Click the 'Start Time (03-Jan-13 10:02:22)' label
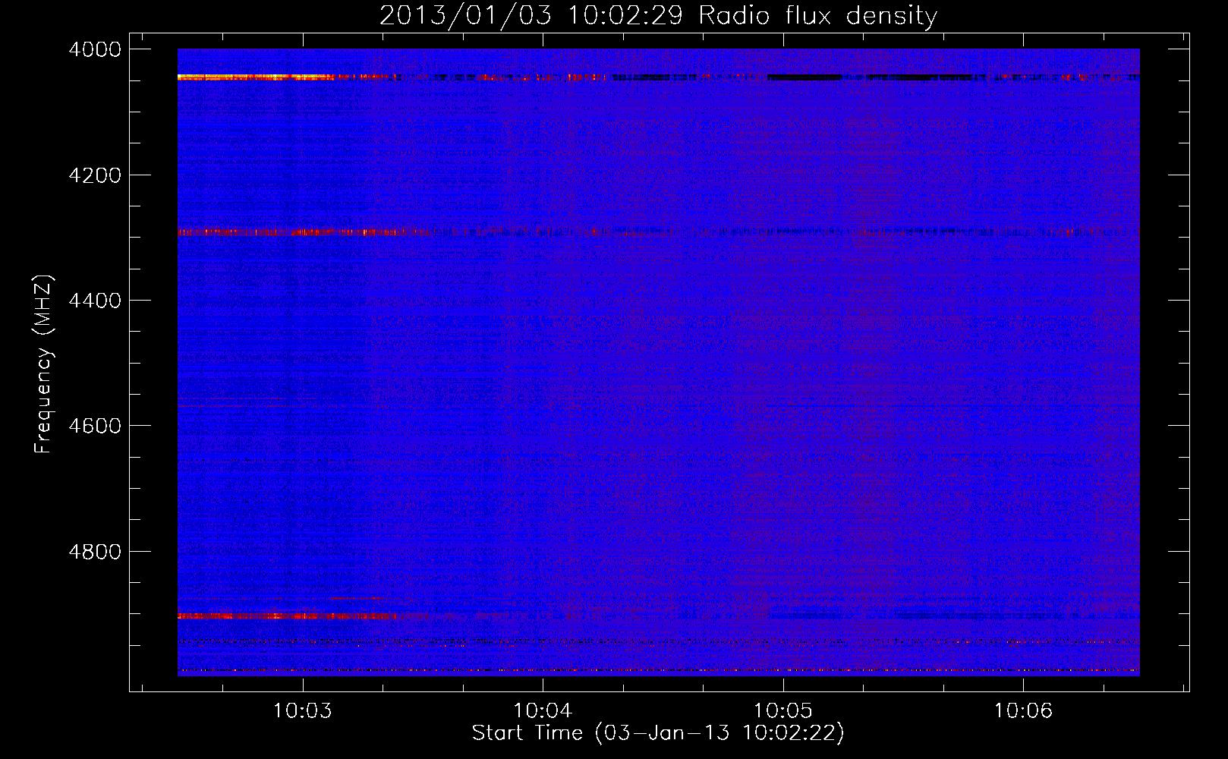Viewport: 1228px width, 759px height. pyautogui.click(x=658, y=732)
